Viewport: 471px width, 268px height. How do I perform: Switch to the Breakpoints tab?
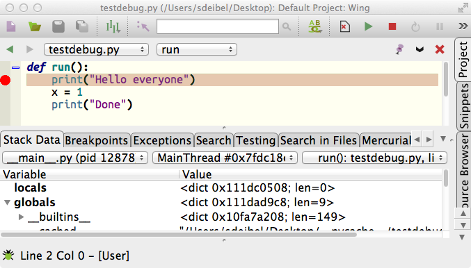pyautogui.click(x=97, y=140)
